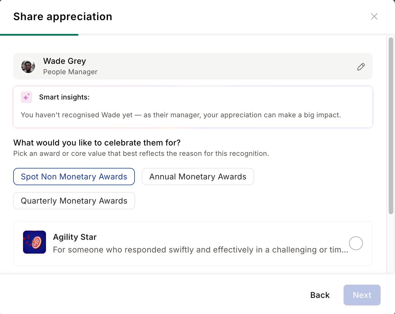395x314 pixels.
Task: Click the People Manager role text
Action: 70,72
